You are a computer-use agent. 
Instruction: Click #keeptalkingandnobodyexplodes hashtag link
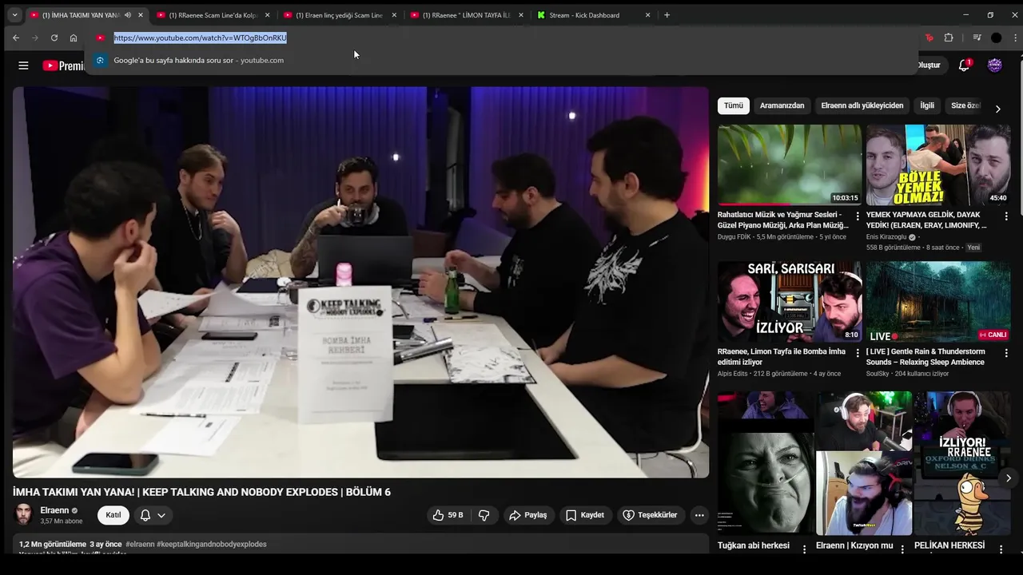(x=212, y=544)
